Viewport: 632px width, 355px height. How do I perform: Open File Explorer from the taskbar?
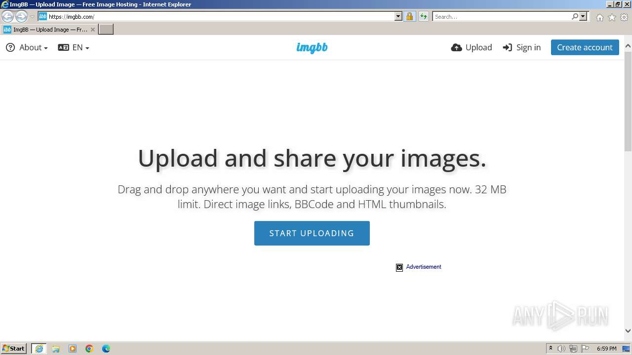(x=56, y=349)
